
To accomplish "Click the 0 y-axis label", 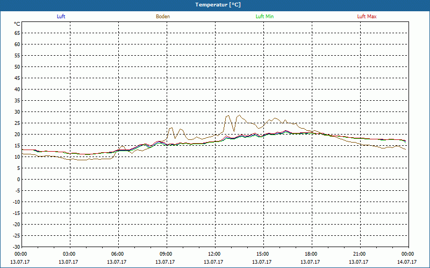I will [x=19, y=180].
